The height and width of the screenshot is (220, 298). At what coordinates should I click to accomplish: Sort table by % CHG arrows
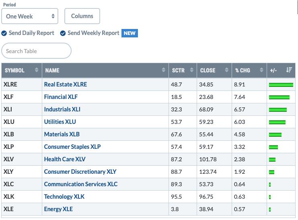coord(261,70)
